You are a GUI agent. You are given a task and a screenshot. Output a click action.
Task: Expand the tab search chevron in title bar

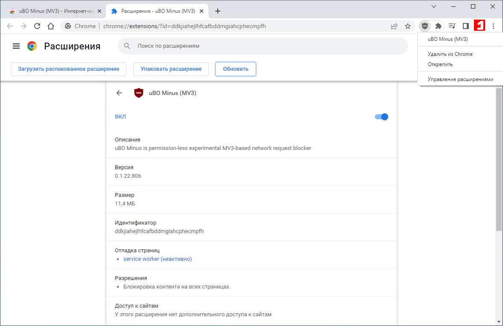tap(434, 6)
